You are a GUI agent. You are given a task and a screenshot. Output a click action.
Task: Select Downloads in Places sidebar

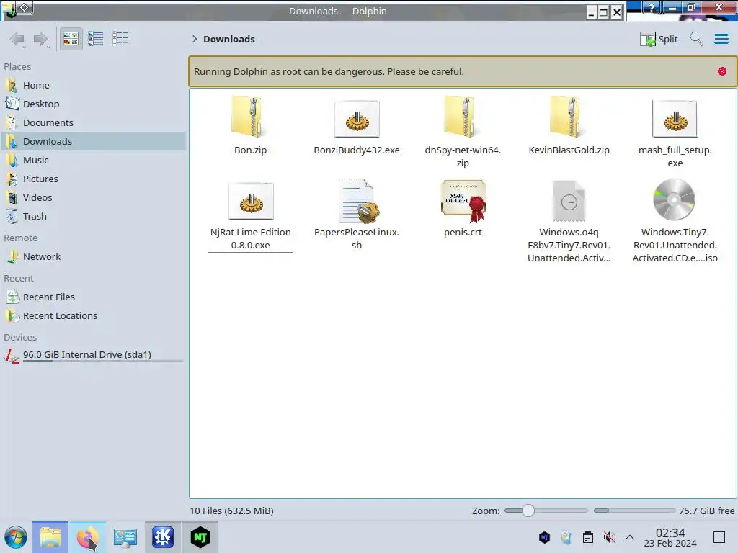(93, 142)
